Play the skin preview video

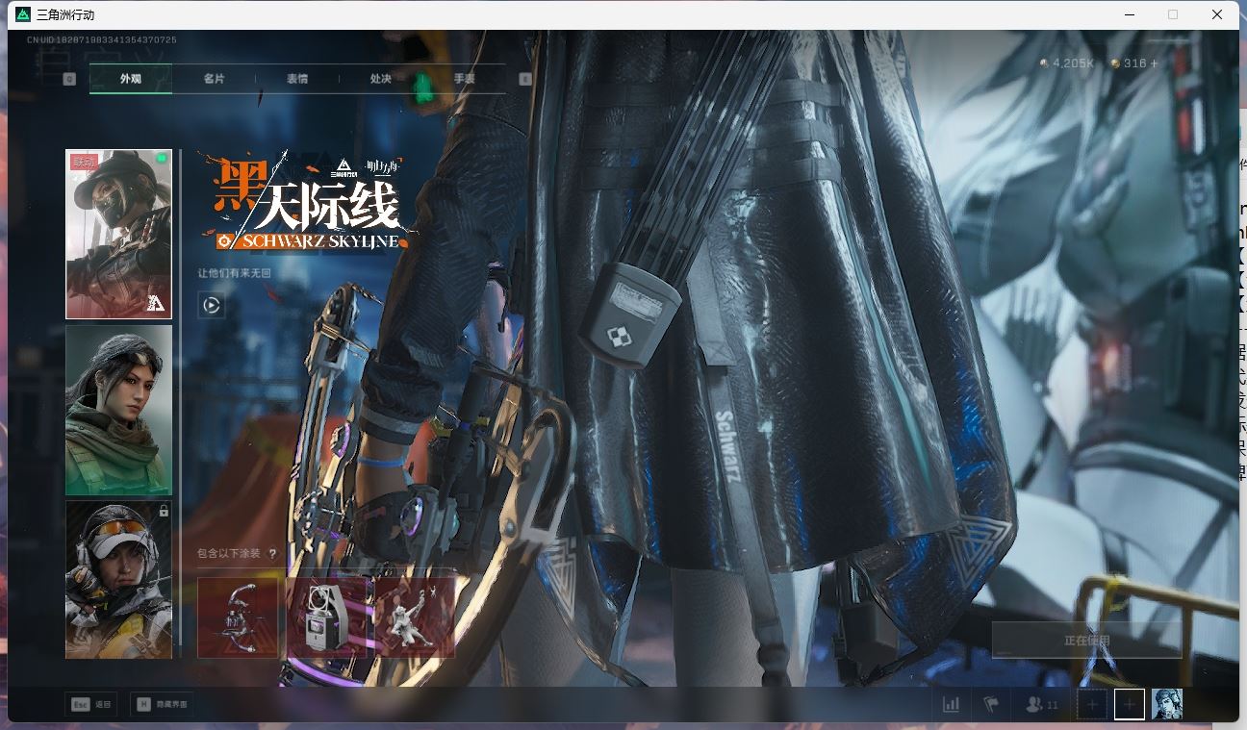pyautogui.click(x=212, y=306)
